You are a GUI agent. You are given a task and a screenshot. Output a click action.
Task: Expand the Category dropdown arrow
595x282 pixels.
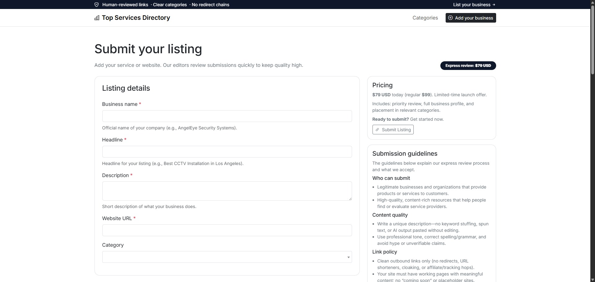point(348,257)
